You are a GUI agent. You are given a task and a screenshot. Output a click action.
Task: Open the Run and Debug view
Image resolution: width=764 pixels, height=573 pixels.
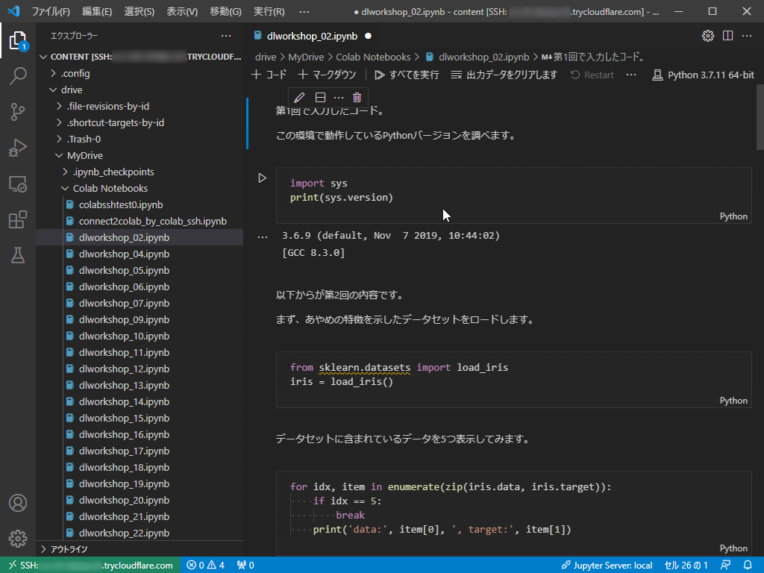[19, 146]
